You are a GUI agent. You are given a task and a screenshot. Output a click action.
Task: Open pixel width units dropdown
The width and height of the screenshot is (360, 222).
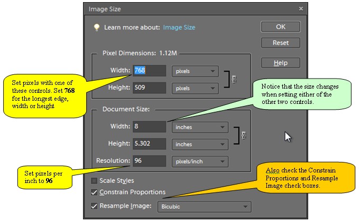[x=195, y=71]
